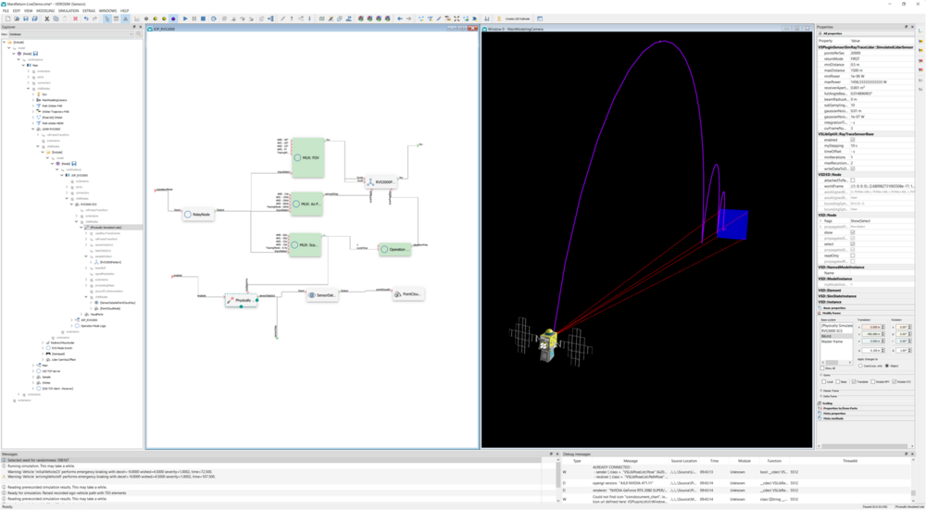Click the Redo arrow toolbar icon
This screenshot has width=926, height=510.
[x=94, y=19]
